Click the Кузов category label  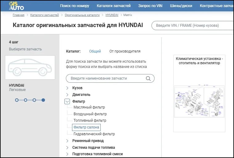click(77, 88)
